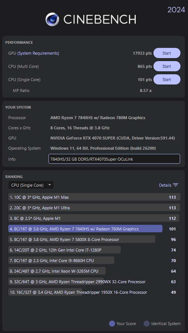Select the Apple M1 Ultra ranking row
188x333 pixels.
pos(94,208)
